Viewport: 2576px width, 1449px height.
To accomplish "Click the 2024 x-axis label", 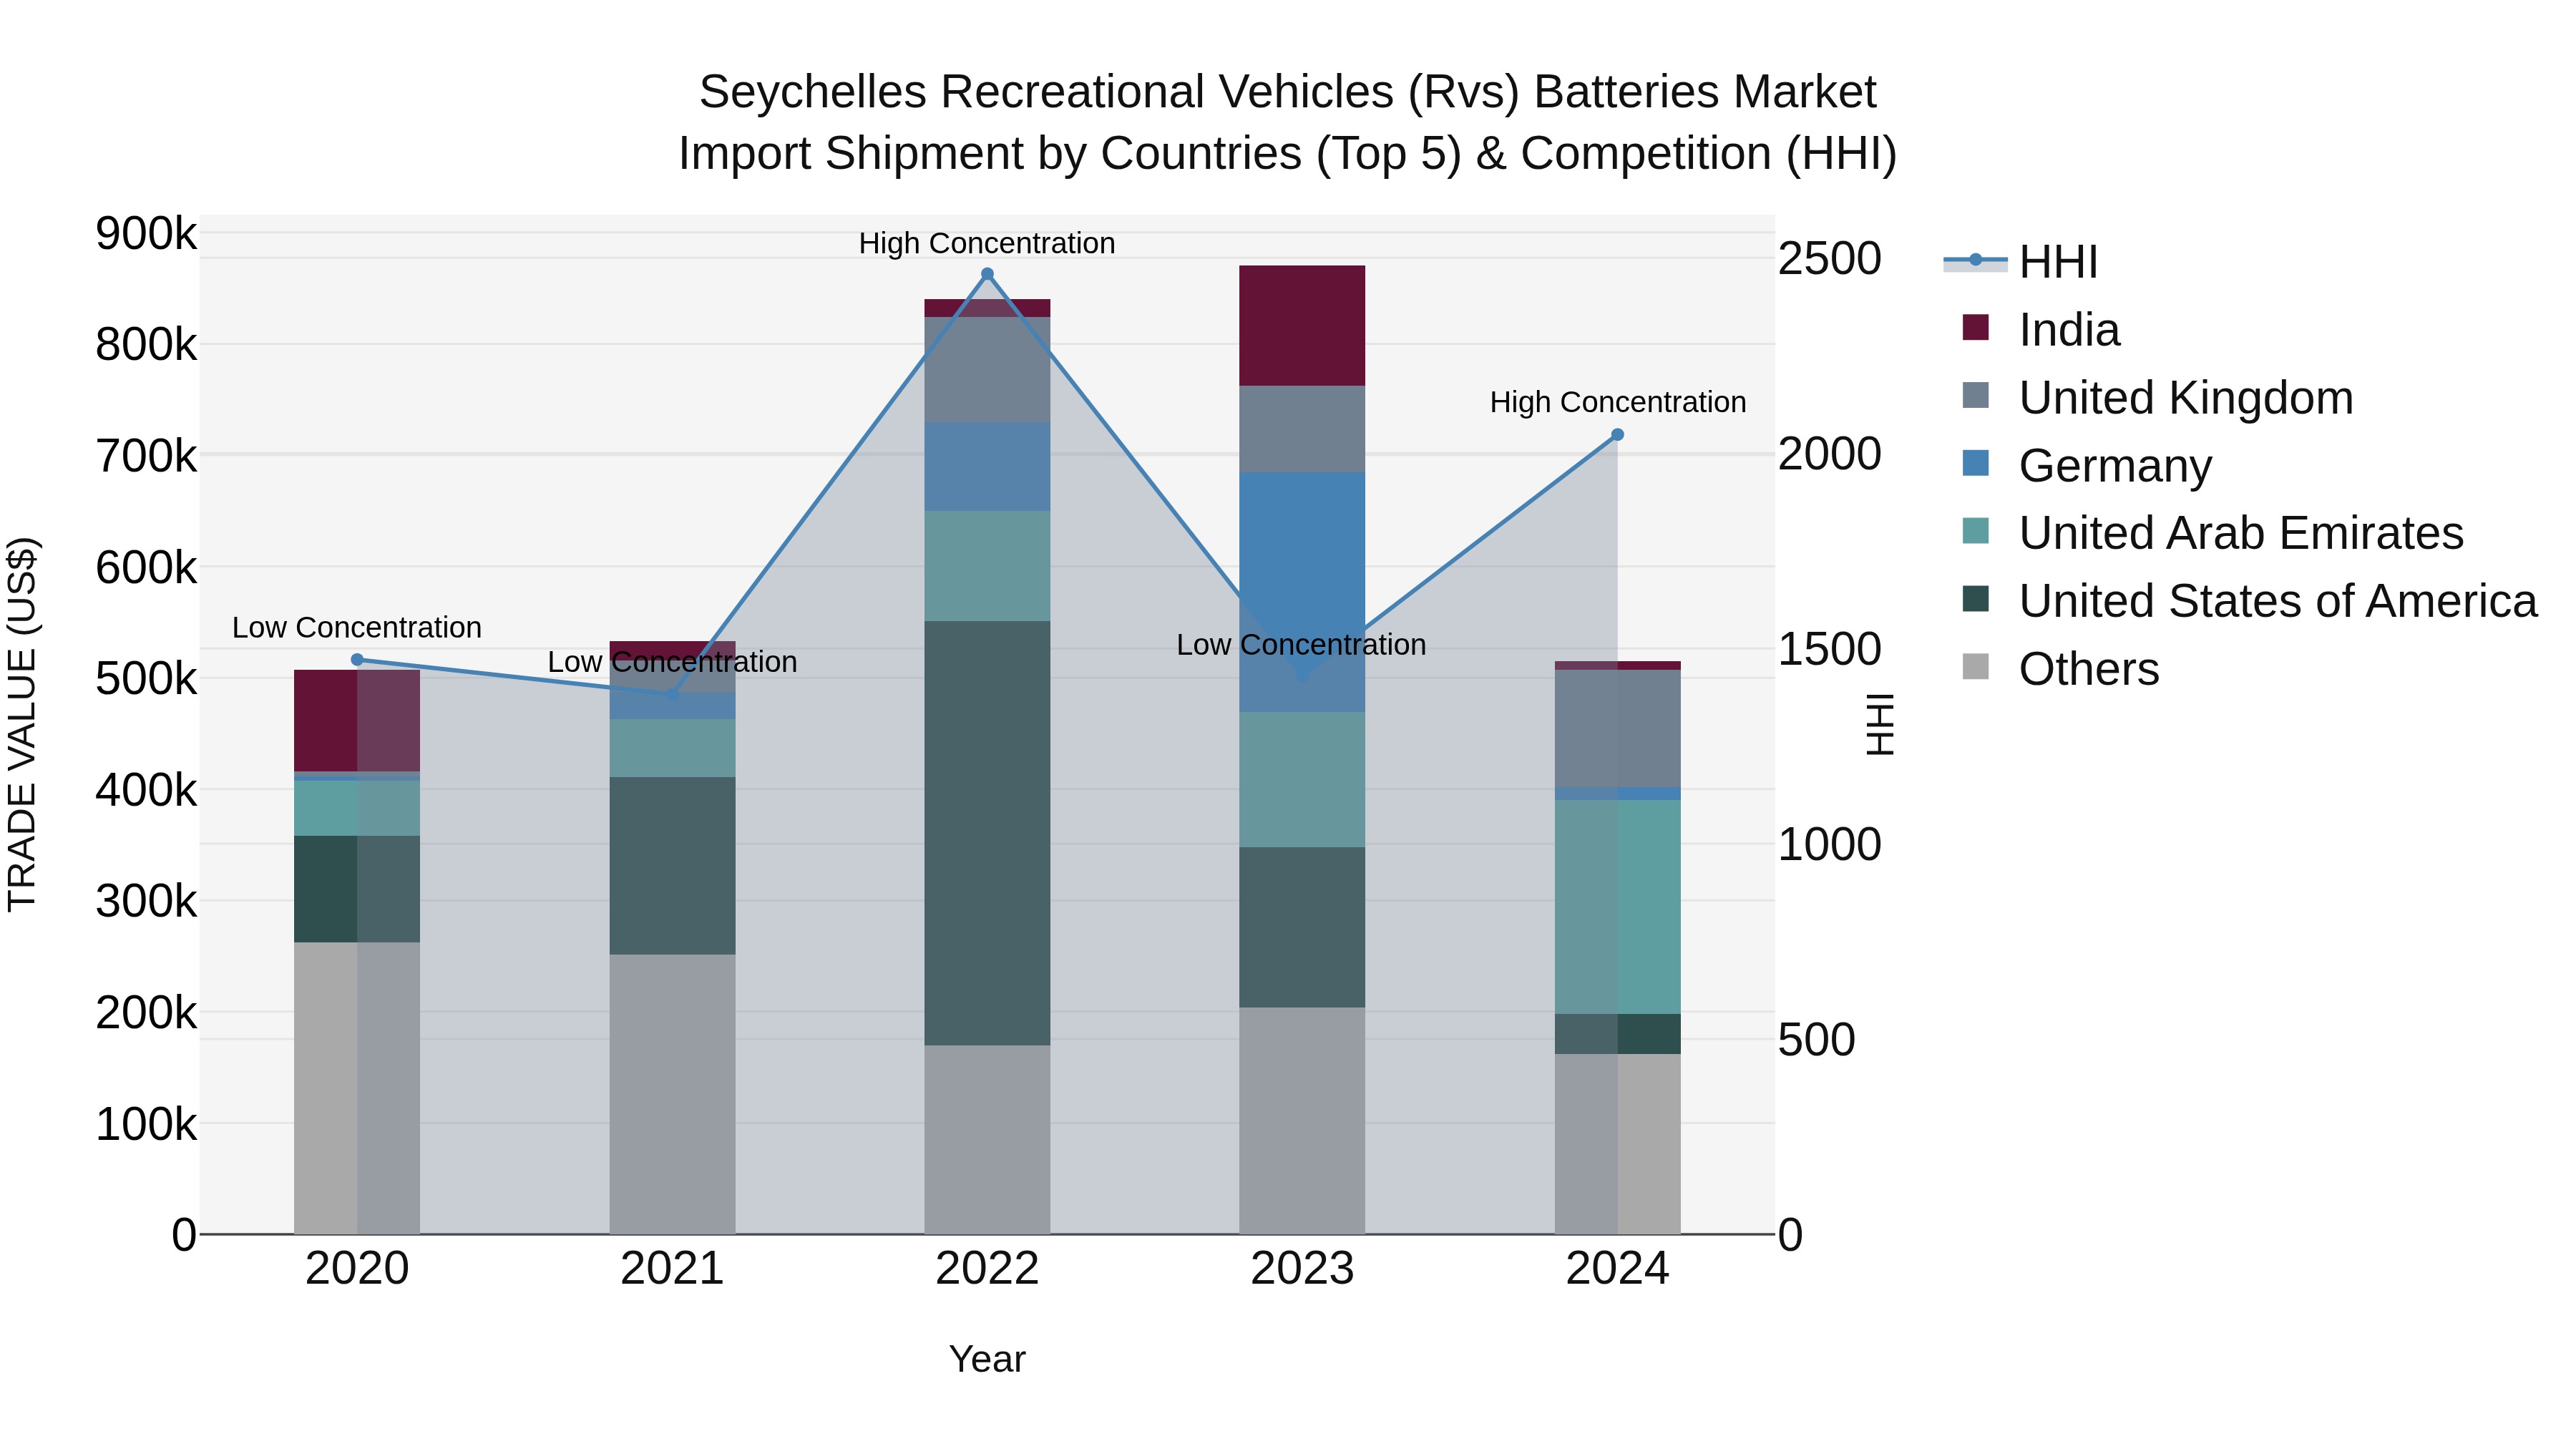I will (x=1617, y=1269).
